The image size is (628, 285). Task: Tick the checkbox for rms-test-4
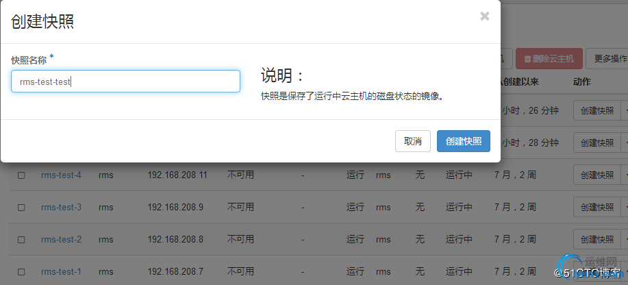(21, 175)
